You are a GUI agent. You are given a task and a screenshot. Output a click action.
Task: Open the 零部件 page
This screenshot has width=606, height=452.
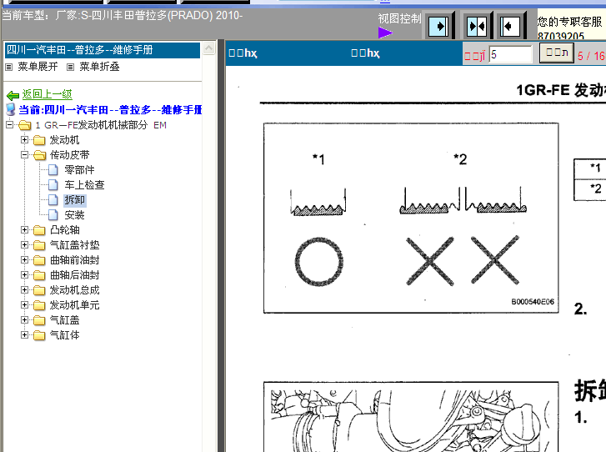tap(79, 170)
